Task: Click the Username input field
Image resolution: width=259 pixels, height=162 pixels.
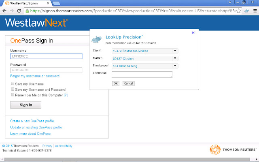Action: tap(46, 56)
